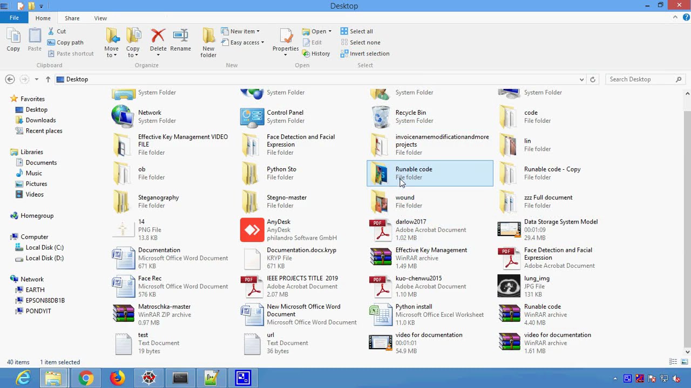Click the Recycle Bin icon
The image size is (691, 388).
tap(381, 117)
